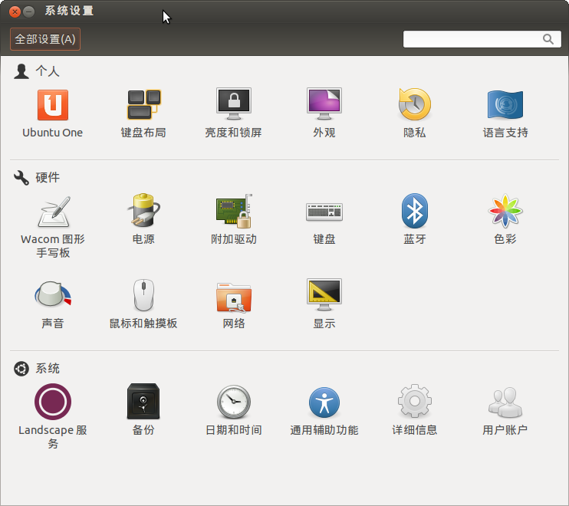Image resolution: width=569 pixels, height=506 pixels.
Task: Open 键盘布局 keyboard layout settings
Action: 143,113
